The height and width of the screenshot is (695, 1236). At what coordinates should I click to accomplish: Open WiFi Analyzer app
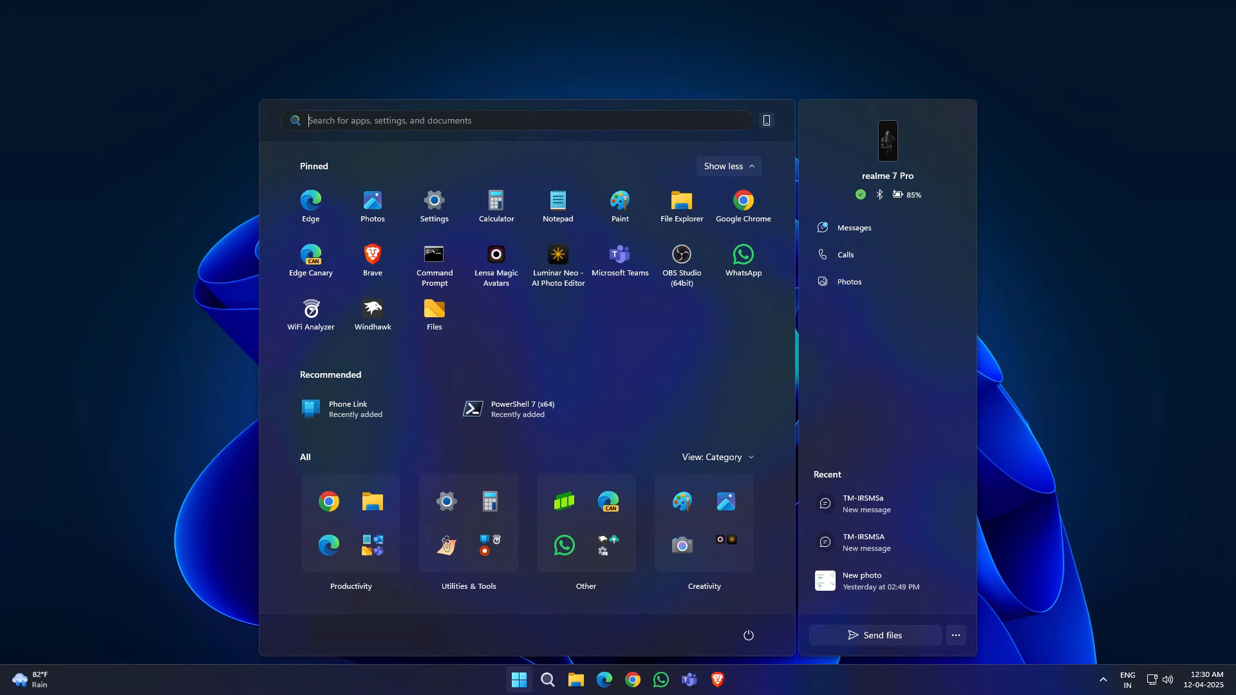[x=311, y=315]
